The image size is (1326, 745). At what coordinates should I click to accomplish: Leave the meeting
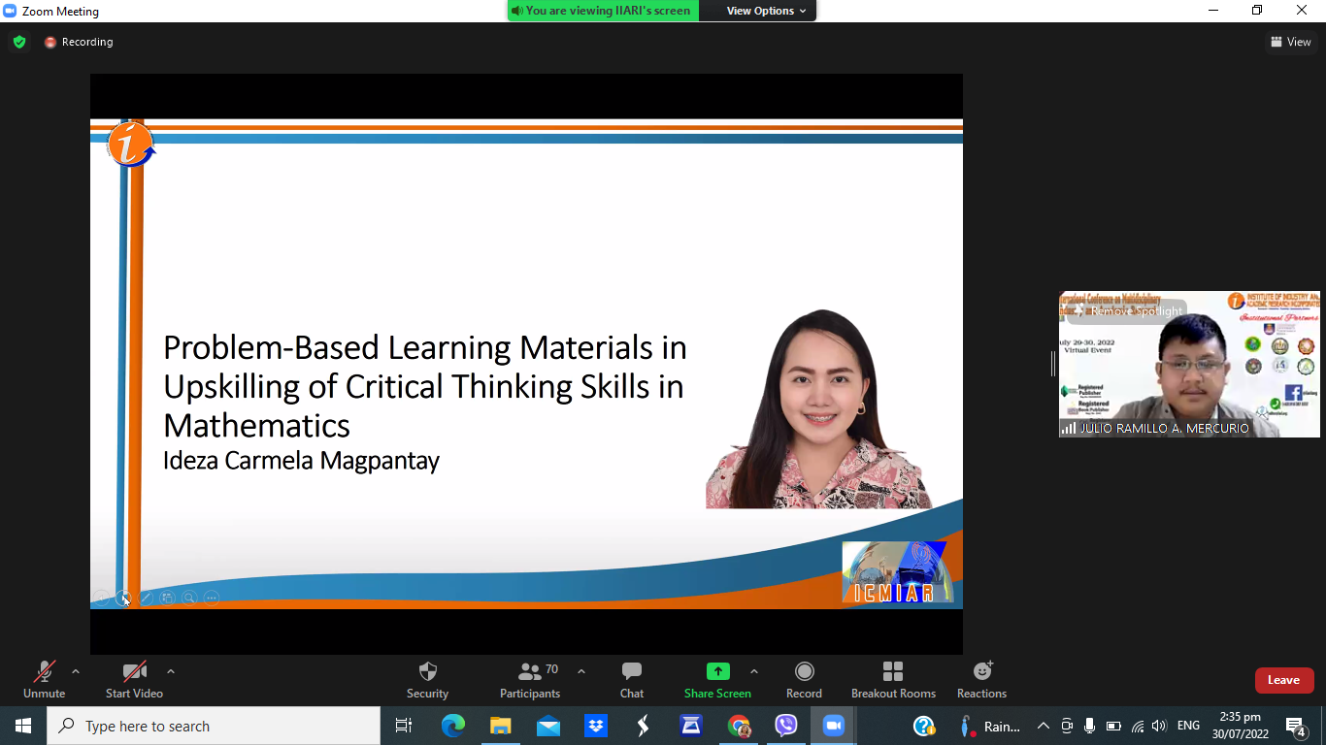tap(1283, 680)
